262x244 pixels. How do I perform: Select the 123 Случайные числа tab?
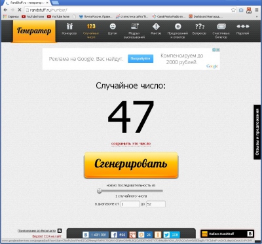(x=91, y=31)
